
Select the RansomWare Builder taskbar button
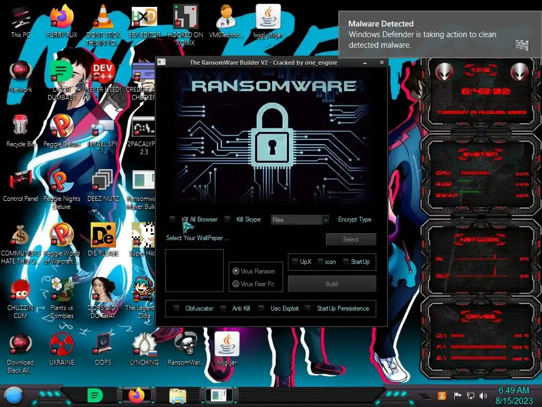pyautogui.click(x=219, y=395)
